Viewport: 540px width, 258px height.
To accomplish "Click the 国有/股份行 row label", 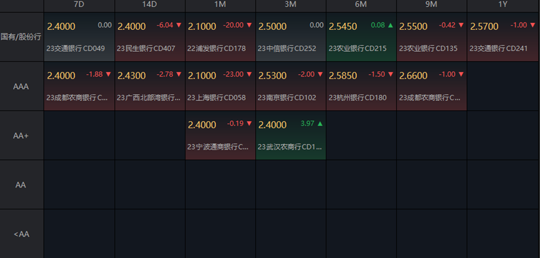I will coord(21,37).
